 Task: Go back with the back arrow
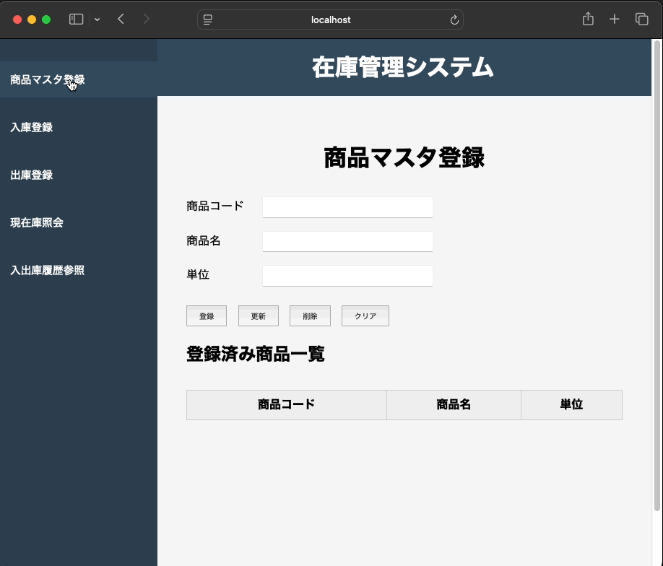(x=121, y=19)
